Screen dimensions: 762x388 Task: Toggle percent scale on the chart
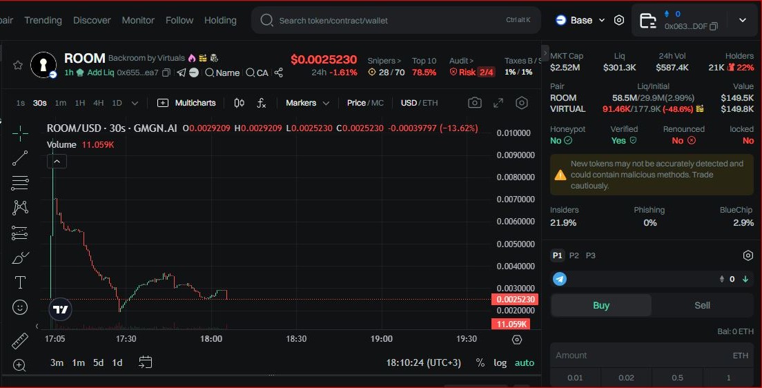pos(480,362)
